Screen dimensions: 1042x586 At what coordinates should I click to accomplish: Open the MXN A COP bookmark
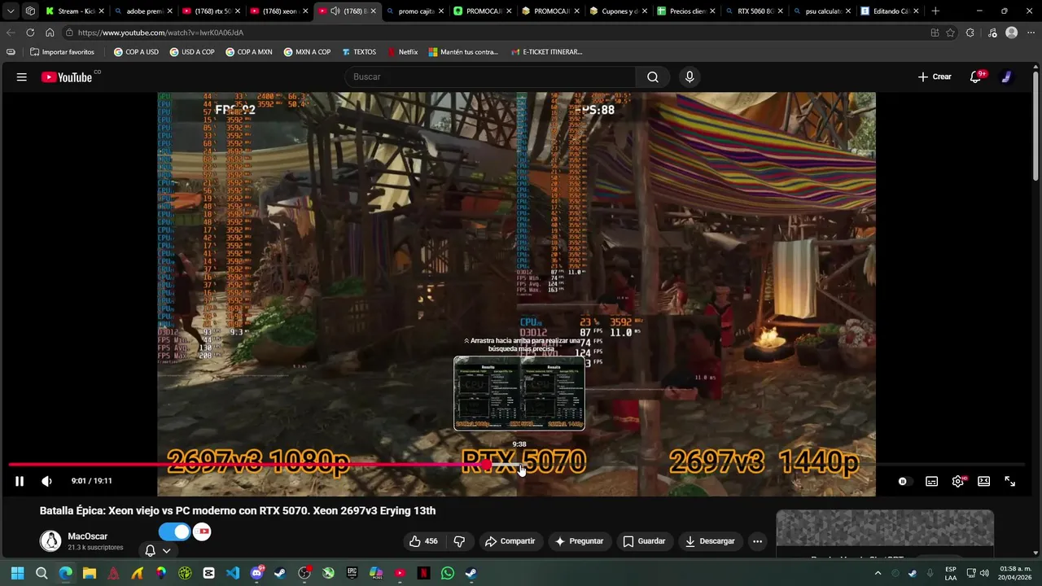307,52
